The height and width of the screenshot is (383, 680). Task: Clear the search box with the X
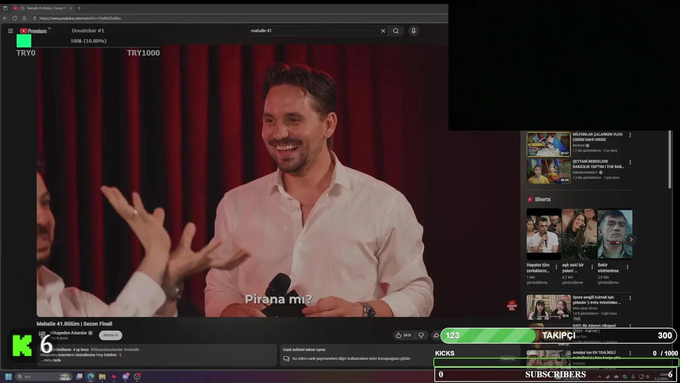click(383, 31)
